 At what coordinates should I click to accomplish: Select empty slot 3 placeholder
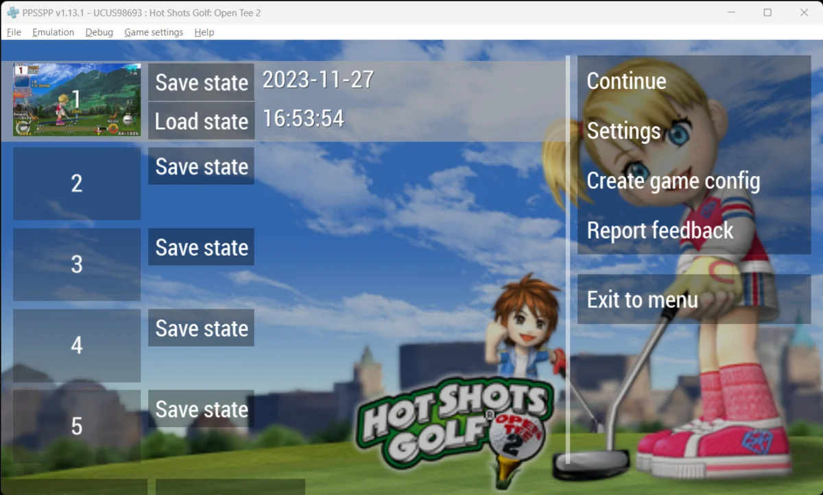coord(77,264)
